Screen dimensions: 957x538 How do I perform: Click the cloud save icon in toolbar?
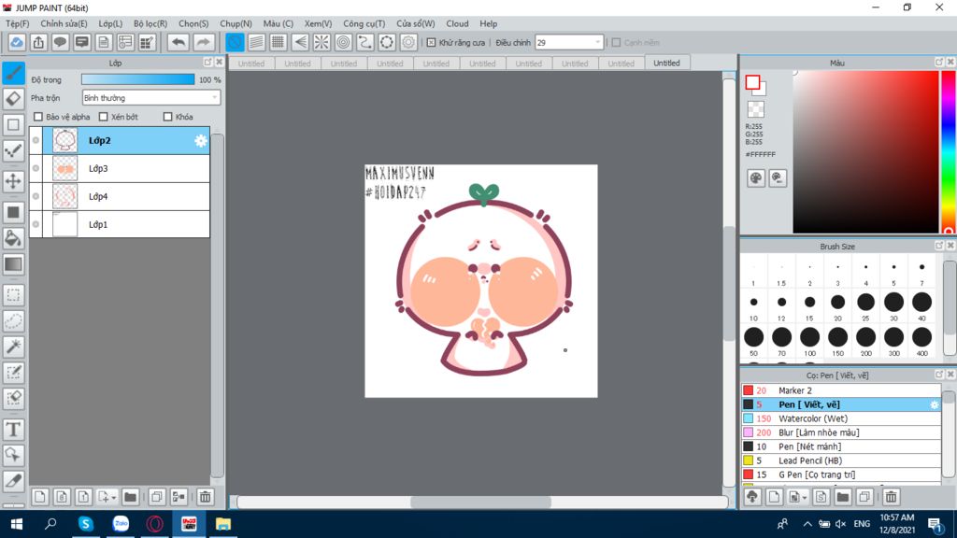[17, 43]
